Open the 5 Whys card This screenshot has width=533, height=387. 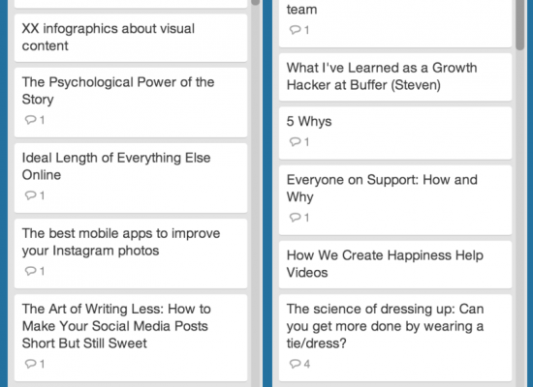coord(395,134)
